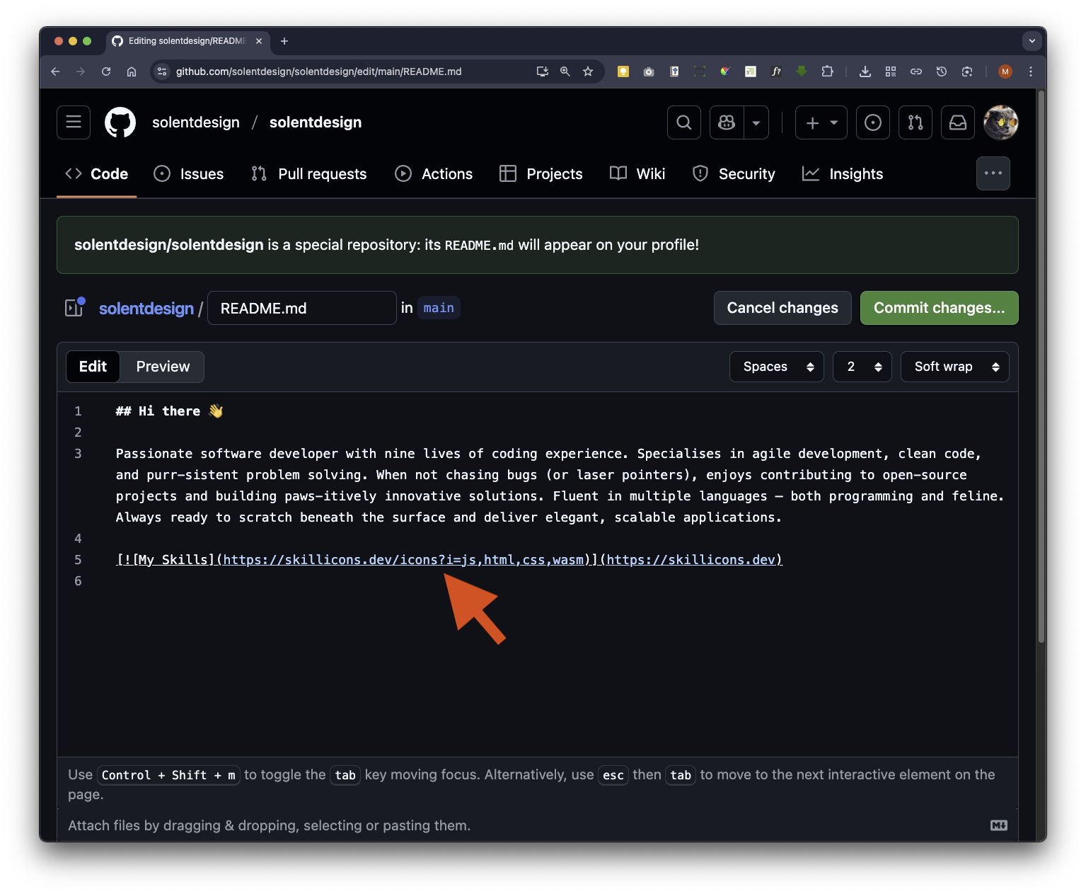Open the GitHub search icon
The height and width of the screenshot is (894, 1086).
pyautogui.click(x=683, y=122)
